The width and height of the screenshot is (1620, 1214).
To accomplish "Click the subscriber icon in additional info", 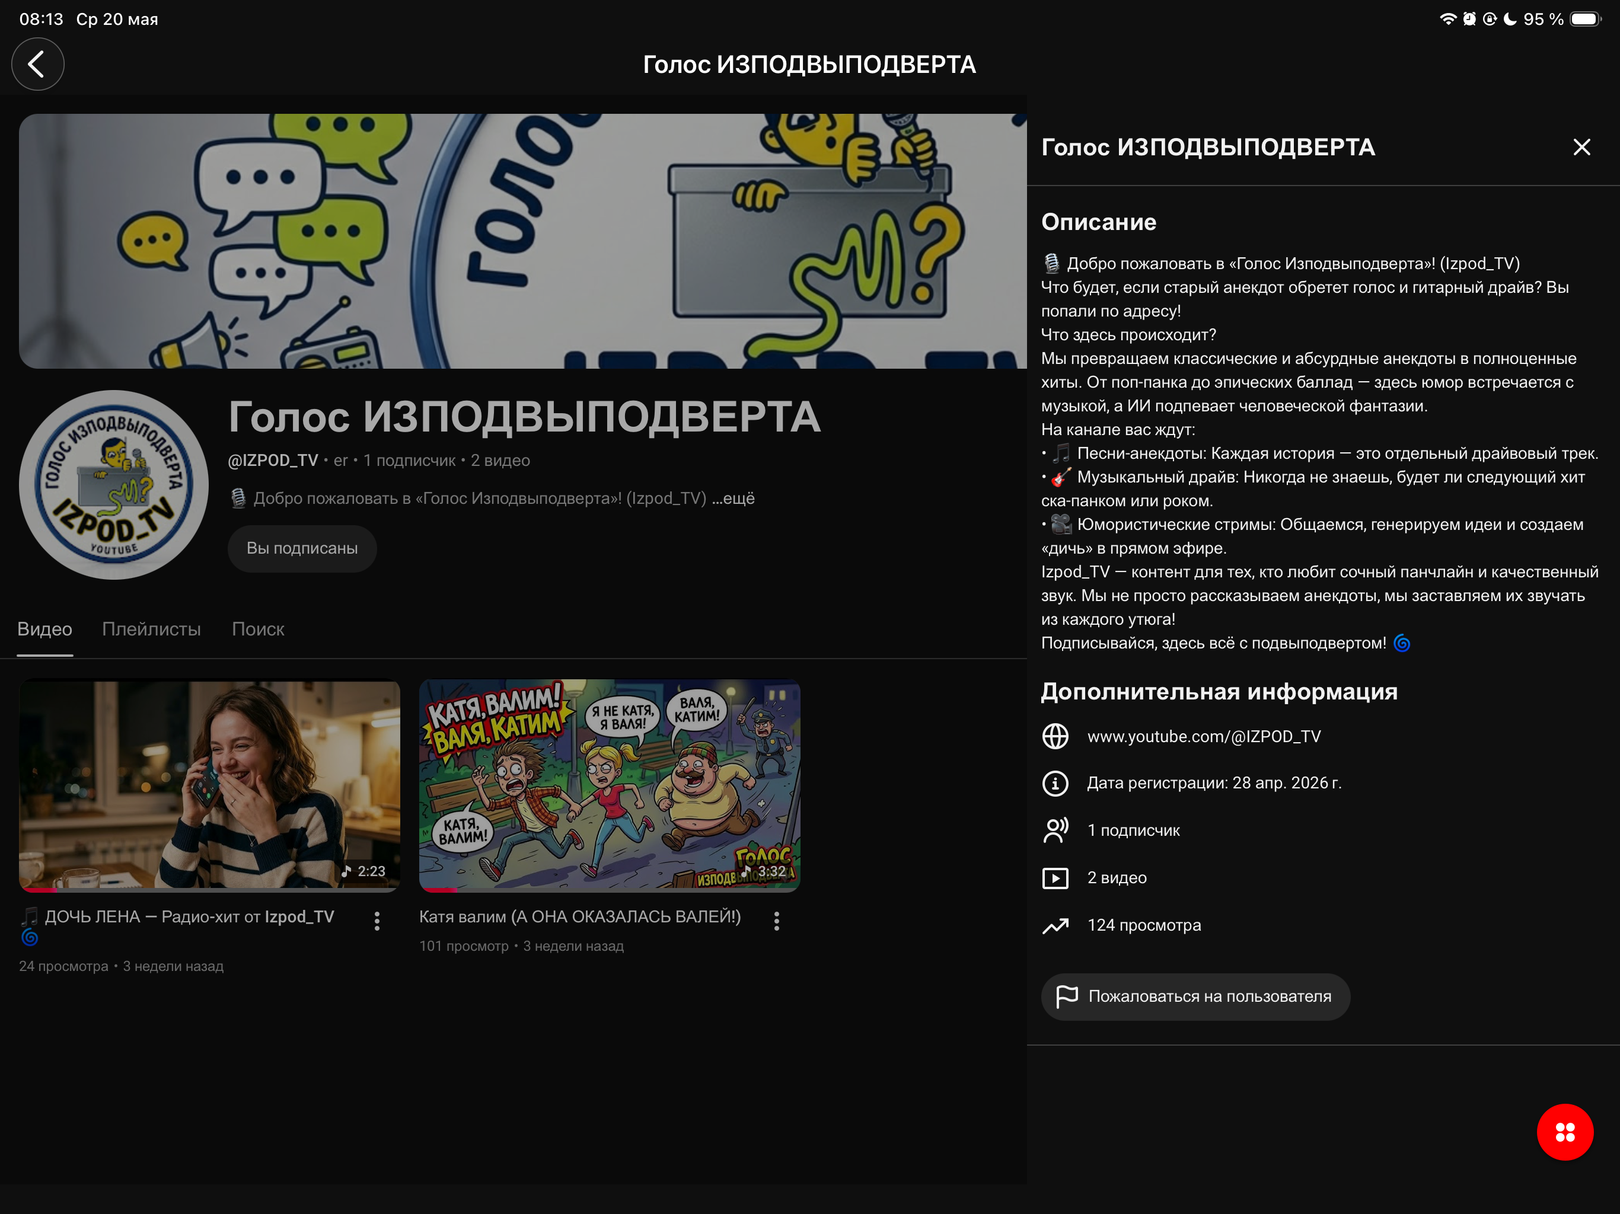I will [1055, 830].
